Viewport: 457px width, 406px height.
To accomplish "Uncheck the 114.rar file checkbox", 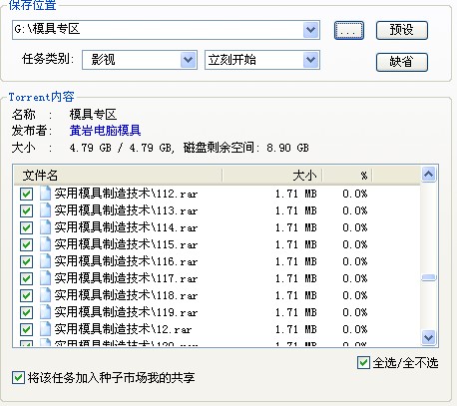I will click(x=26, y=227).
